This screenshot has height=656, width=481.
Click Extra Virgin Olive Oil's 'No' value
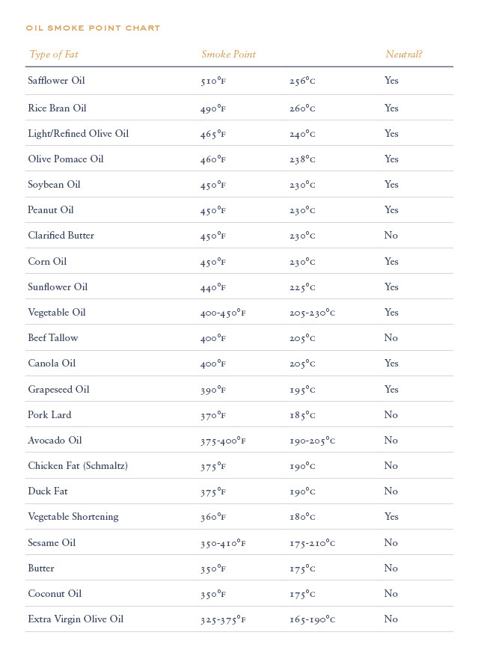pyautogui.click(x=391, y=619)
